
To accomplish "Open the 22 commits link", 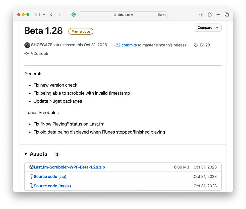I will (x=126, y=45).
